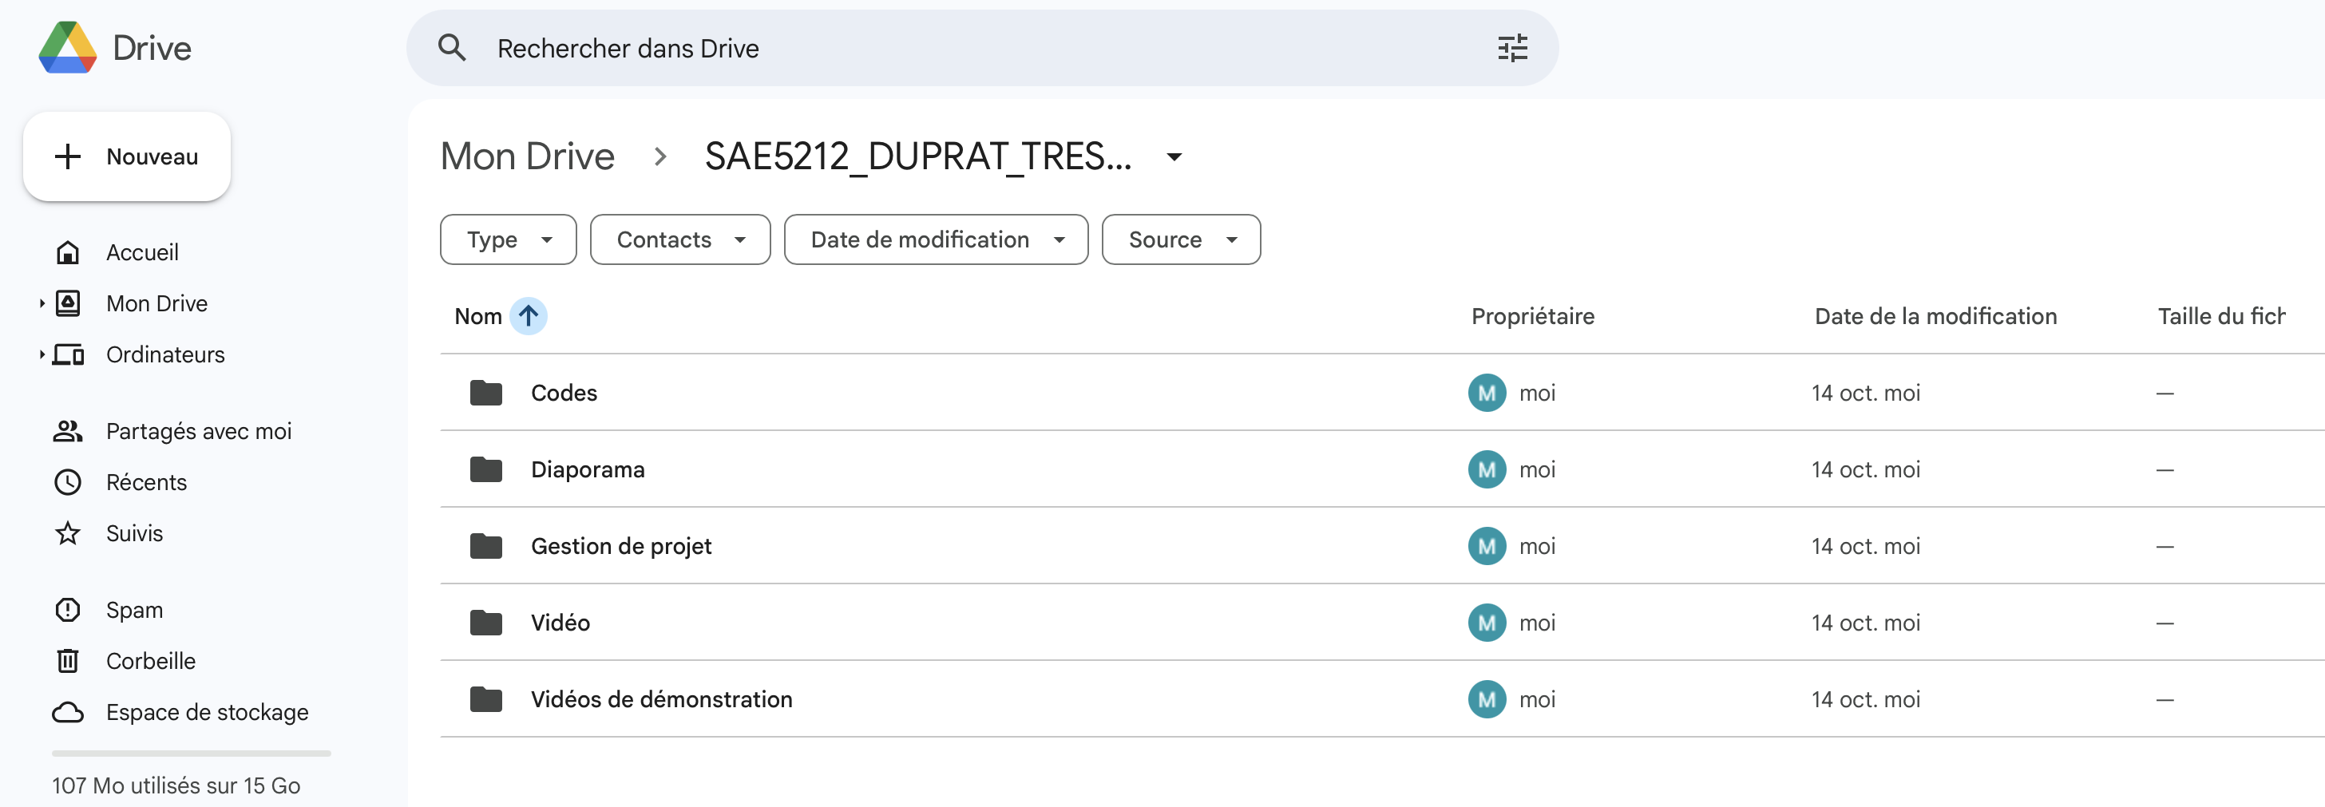The height and width of the screenshot is (807, 2325).
Task: Open the Corbeille trash icon
Action: tap(68, 660)
